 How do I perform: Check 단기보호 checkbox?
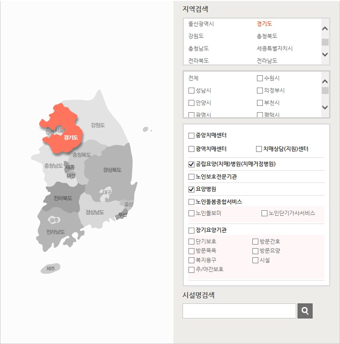tap(191, 241)
